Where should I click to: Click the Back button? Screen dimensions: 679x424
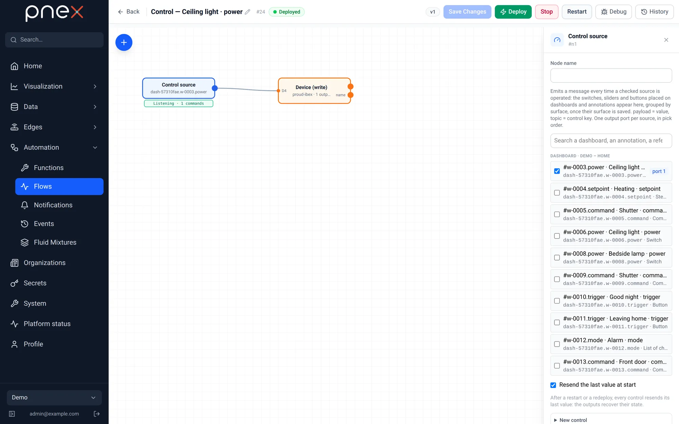(129, 12)
